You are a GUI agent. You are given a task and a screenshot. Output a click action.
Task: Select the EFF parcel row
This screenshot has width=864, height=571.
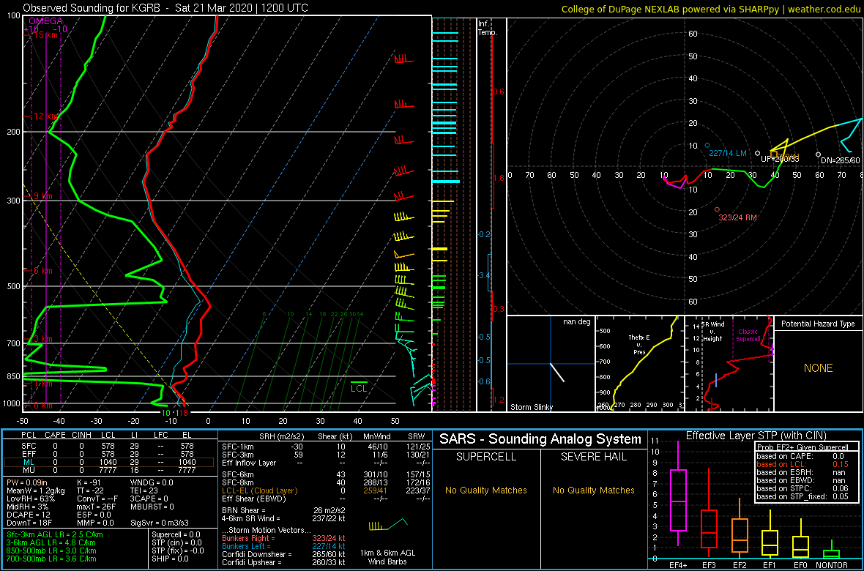[109, 453]
